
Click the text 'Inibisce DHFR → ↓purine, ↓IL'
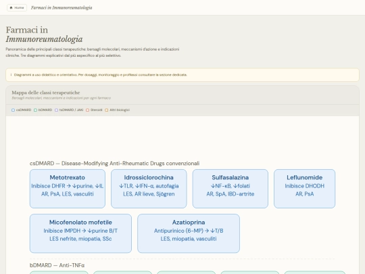[68, 186]
